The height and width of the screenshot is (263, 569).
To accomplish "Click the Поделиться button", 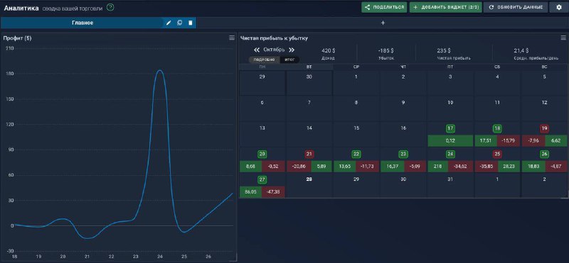I will [384, 7].
